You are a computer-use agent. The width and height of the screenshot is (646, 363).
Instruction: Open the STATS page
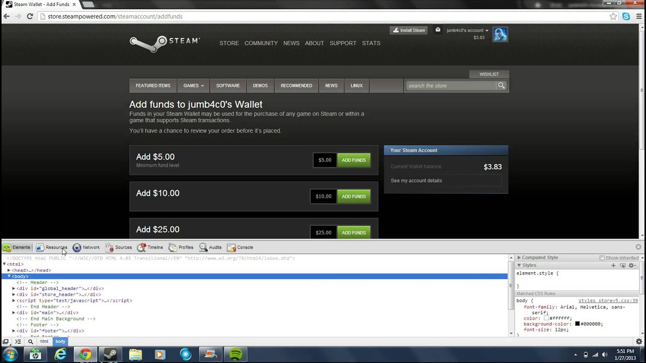[371, 43]
